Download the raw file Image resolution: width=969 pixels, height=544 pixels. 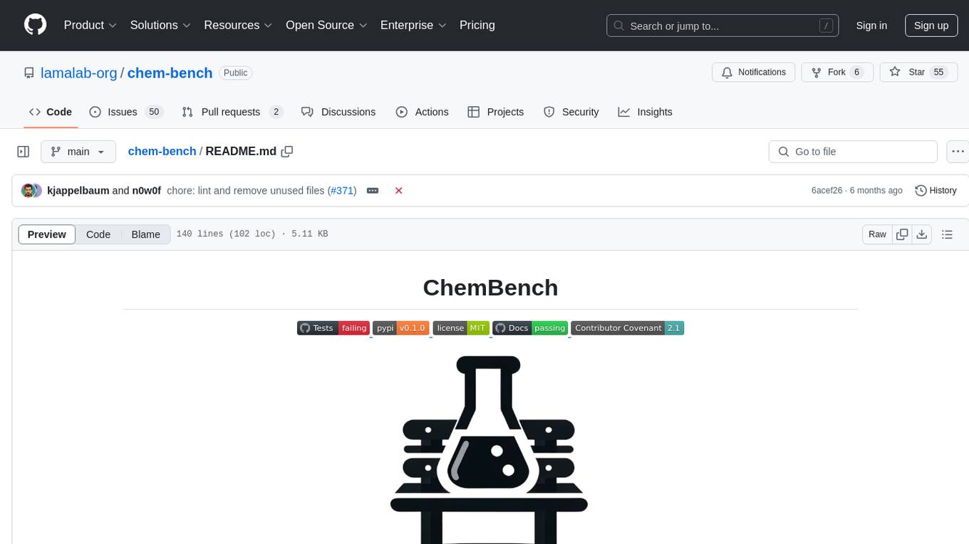(921, 234)
